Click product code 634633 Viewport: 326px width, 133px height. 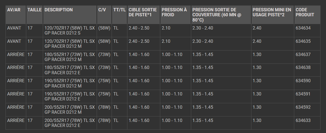pos(303,121)
